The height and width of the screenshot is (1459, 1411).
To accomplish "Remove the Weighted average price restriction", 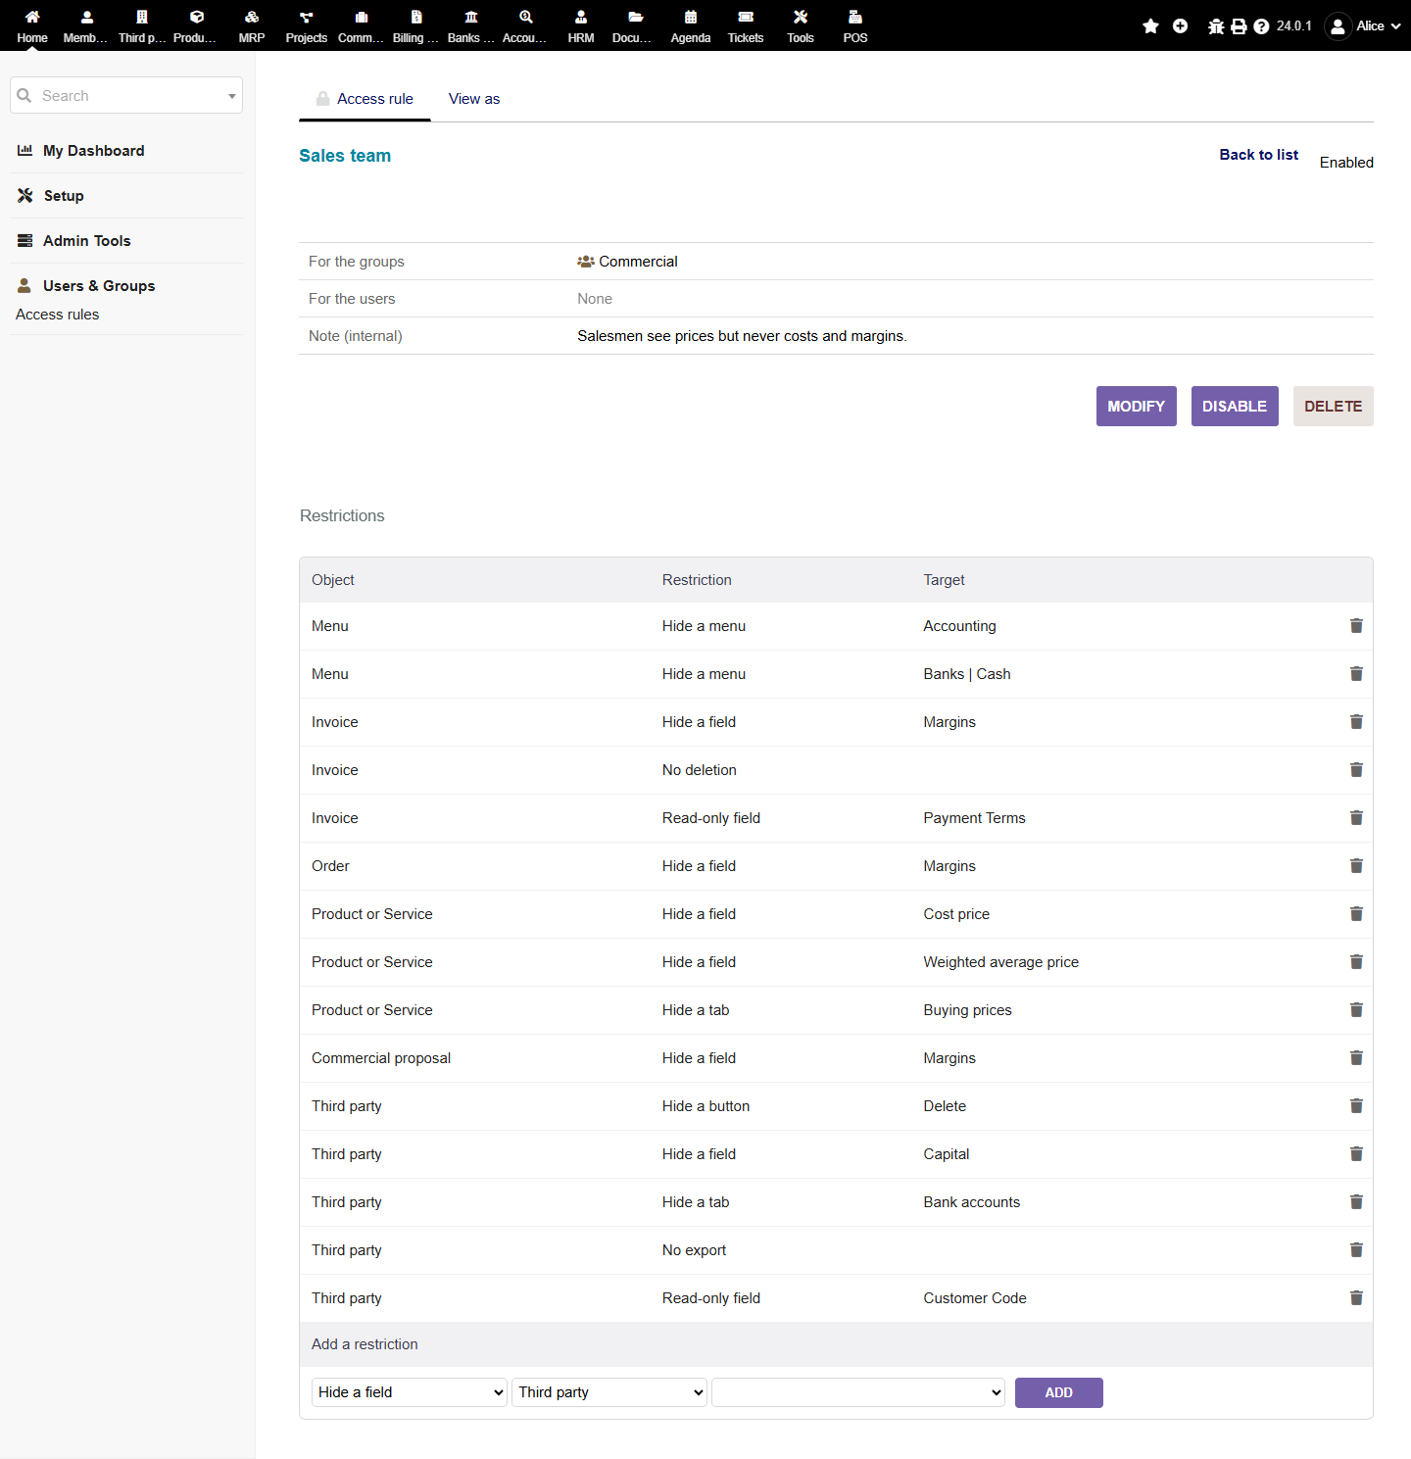I will point(1356,962).
